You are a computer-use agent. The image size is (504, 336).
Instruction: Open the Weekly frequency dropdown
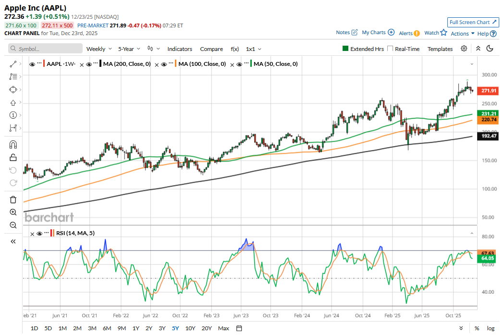click(x=98, y=49)
